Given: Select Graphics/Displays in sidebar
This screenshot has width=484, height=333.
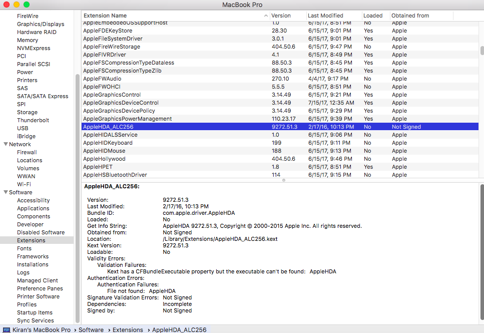Looking at the screenshot, I should (41, 24).
